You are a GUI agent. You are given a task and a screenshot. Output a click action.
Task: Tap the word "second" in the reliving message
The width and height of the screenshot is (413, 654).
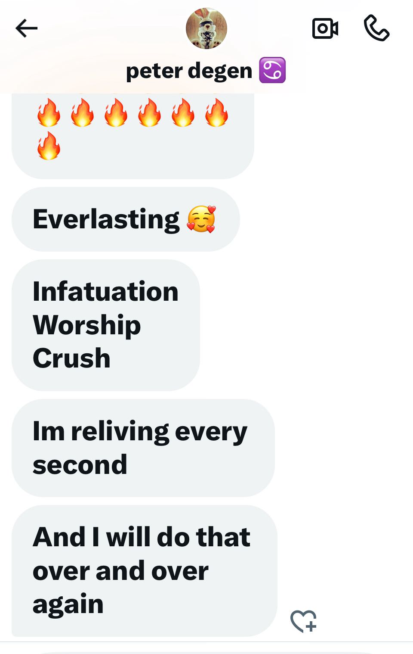80,465
